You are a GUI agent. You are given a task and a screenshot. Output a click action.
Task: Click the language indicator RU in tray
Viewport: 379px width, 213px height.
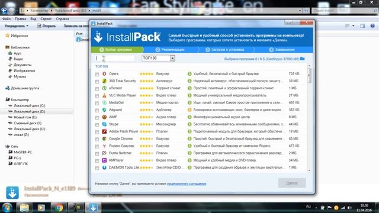point(309,207)
